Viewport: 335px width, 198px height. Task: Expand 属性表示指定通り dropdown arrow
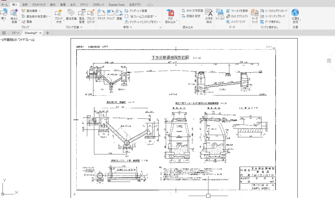coord(49,16)
